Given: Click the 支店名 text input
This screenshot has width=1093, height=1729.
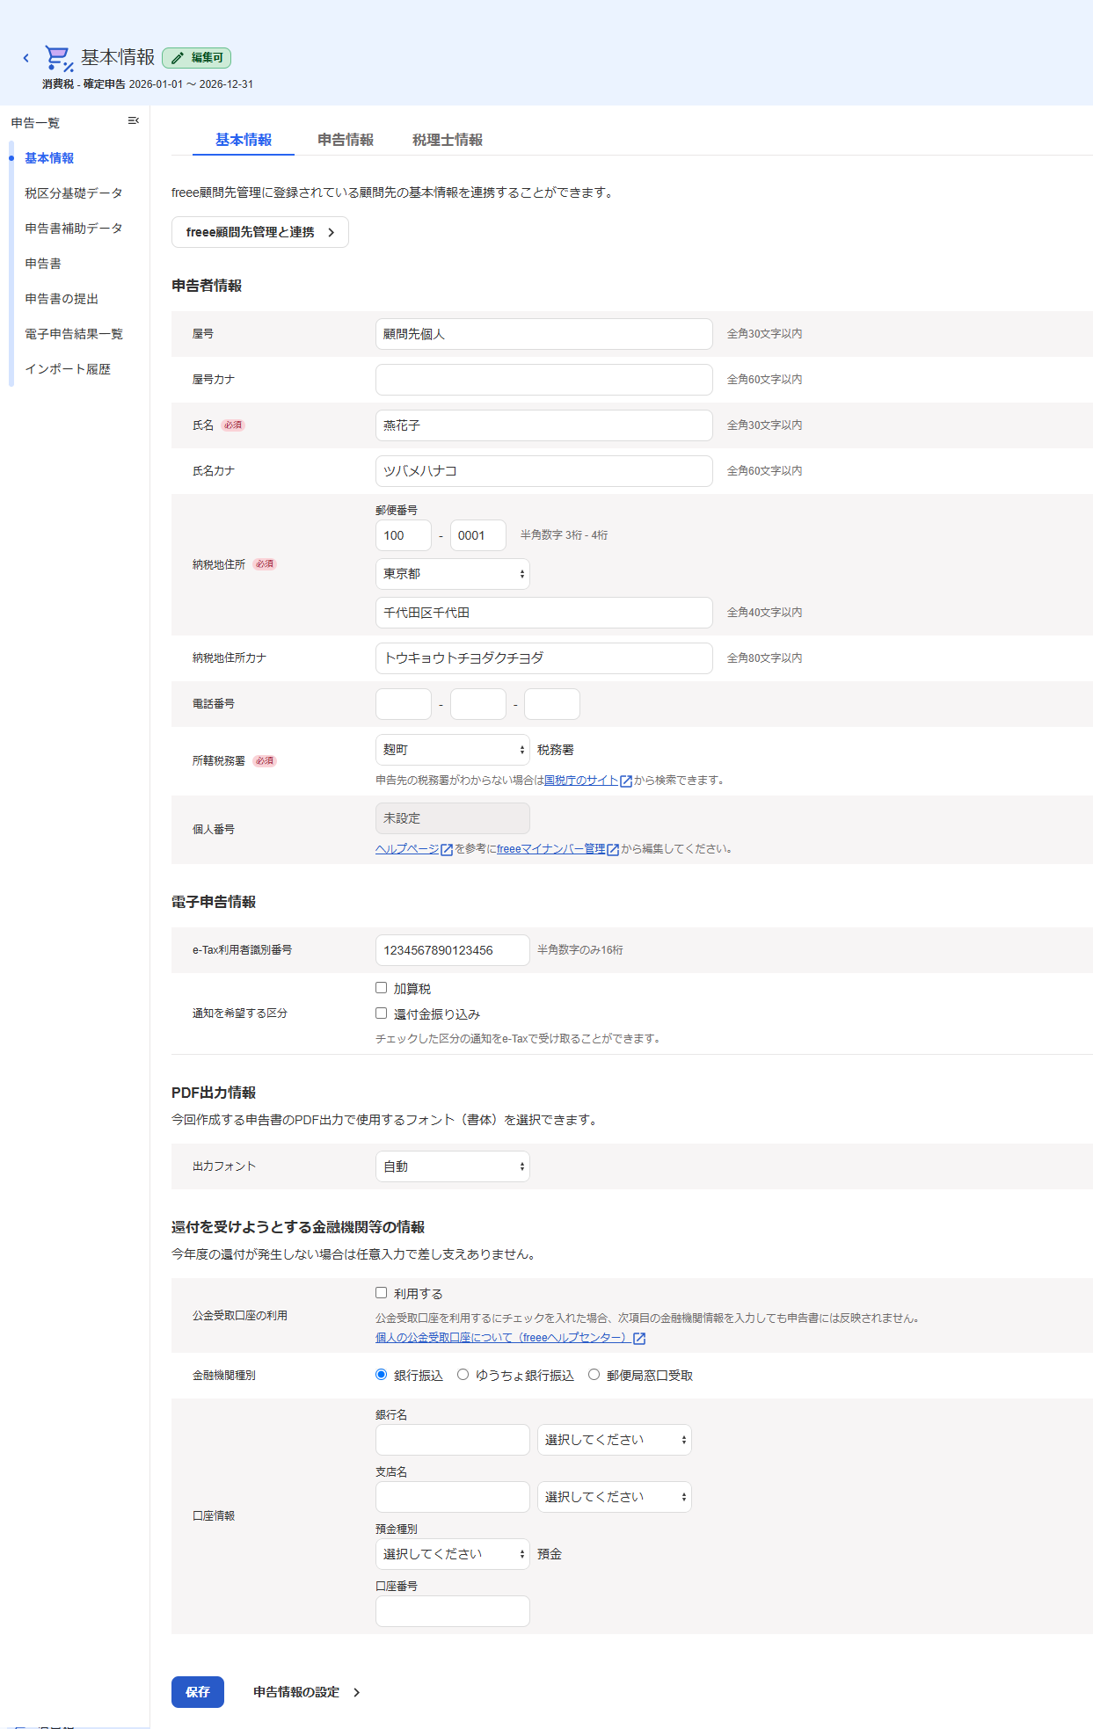Looking at the screenshot, I should click(453, 1497).
